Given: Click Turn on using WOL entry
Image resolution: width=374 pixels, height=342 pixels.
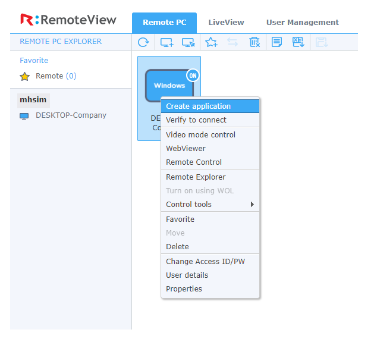Looking at the screenshot, I should [210, 190].
